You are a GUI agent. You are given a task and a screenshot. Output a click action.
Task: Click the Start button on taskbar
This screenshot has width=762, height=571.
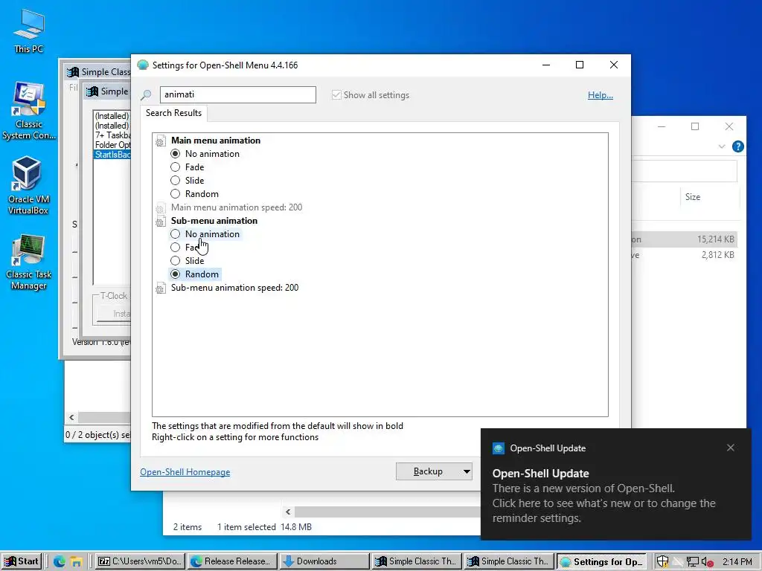coord(22,561)
